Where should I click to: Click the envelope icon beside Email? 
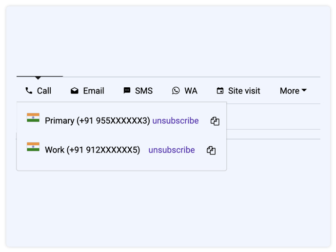[74, 91]
